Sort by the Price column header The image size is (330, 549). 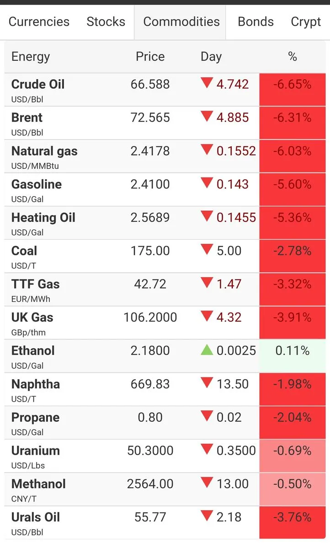click(150, 57)
